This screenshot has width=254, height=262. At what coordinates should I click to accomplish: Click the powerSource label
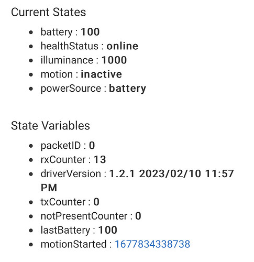pyautogui.click(x=71, y=89)
